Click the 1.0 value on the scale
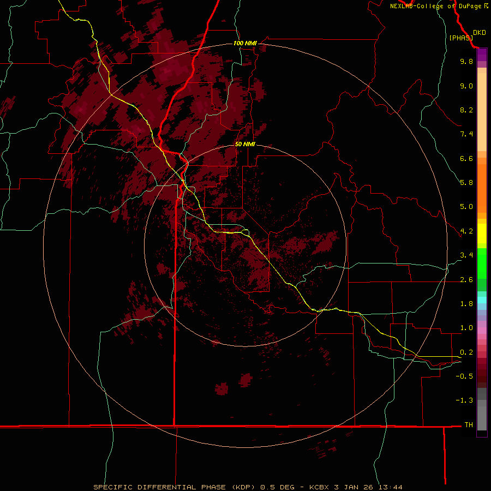The height and width of the screenshot is (491, 491). coord(466,328)
